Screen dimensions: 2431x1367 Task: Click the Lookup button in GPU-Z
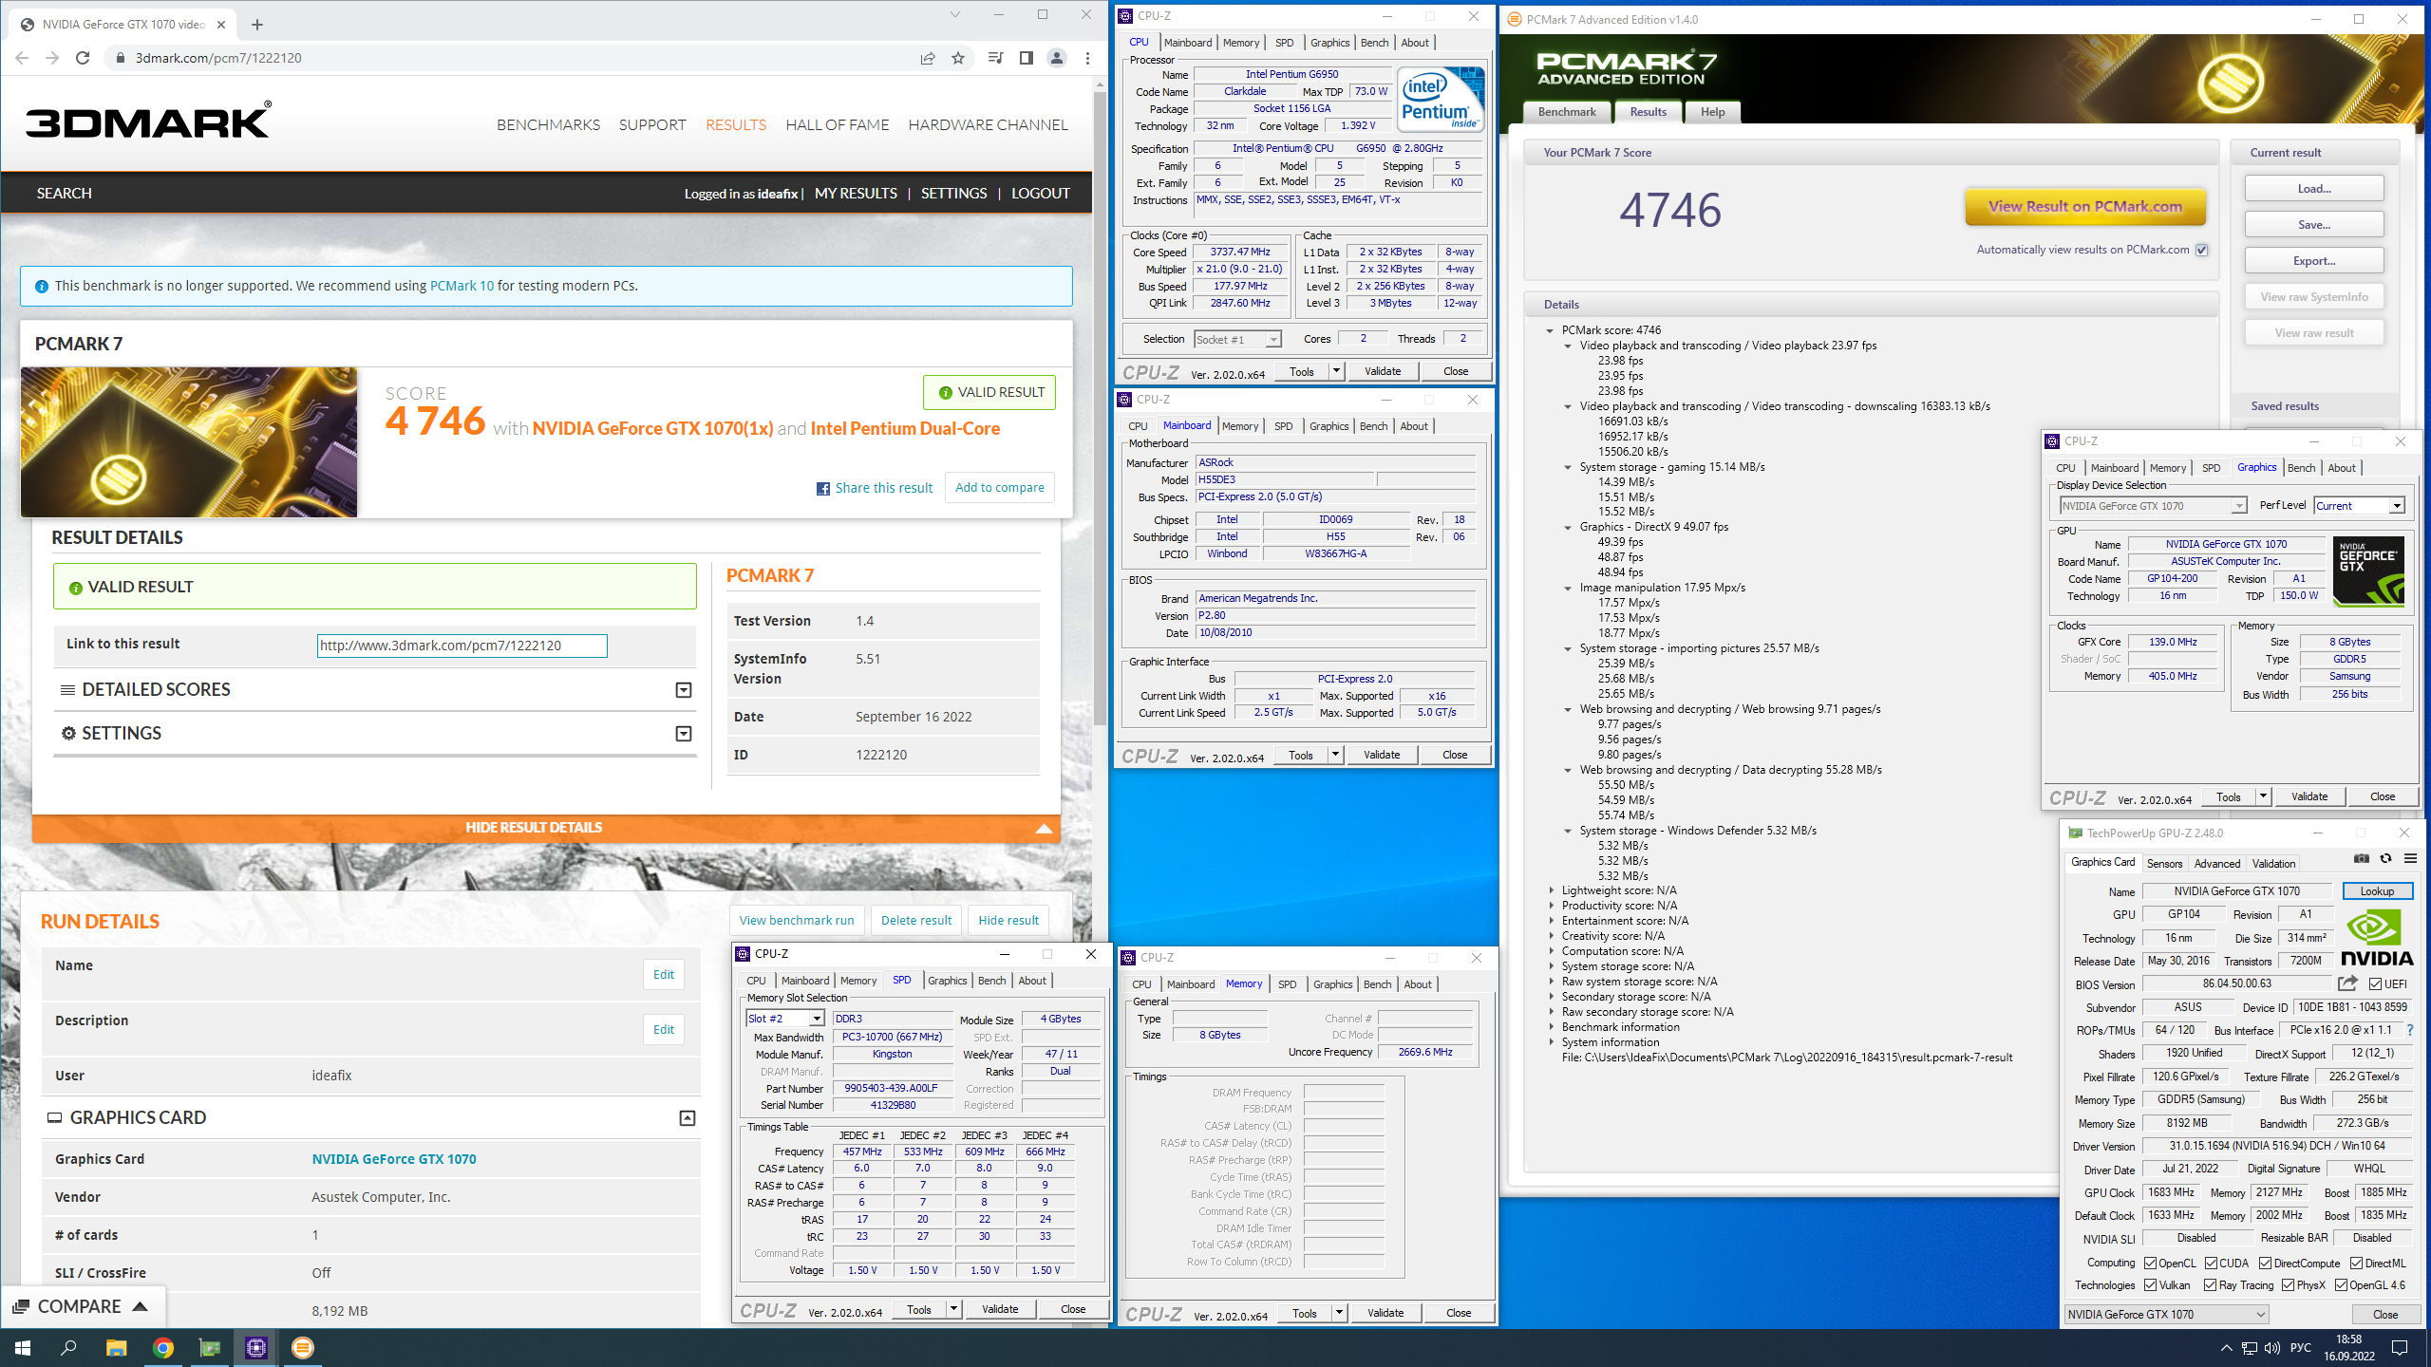[2377, 891]
